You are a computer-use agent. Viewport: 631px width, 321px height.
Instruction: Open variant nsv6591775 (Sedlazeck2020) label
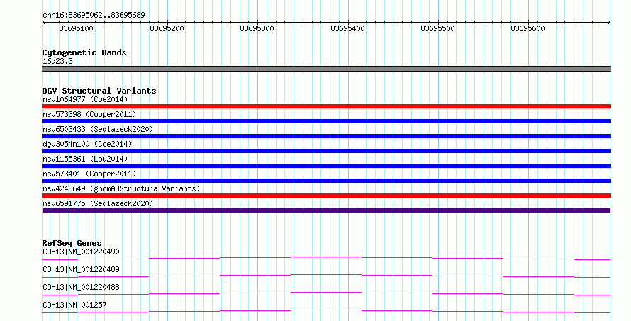98,203
